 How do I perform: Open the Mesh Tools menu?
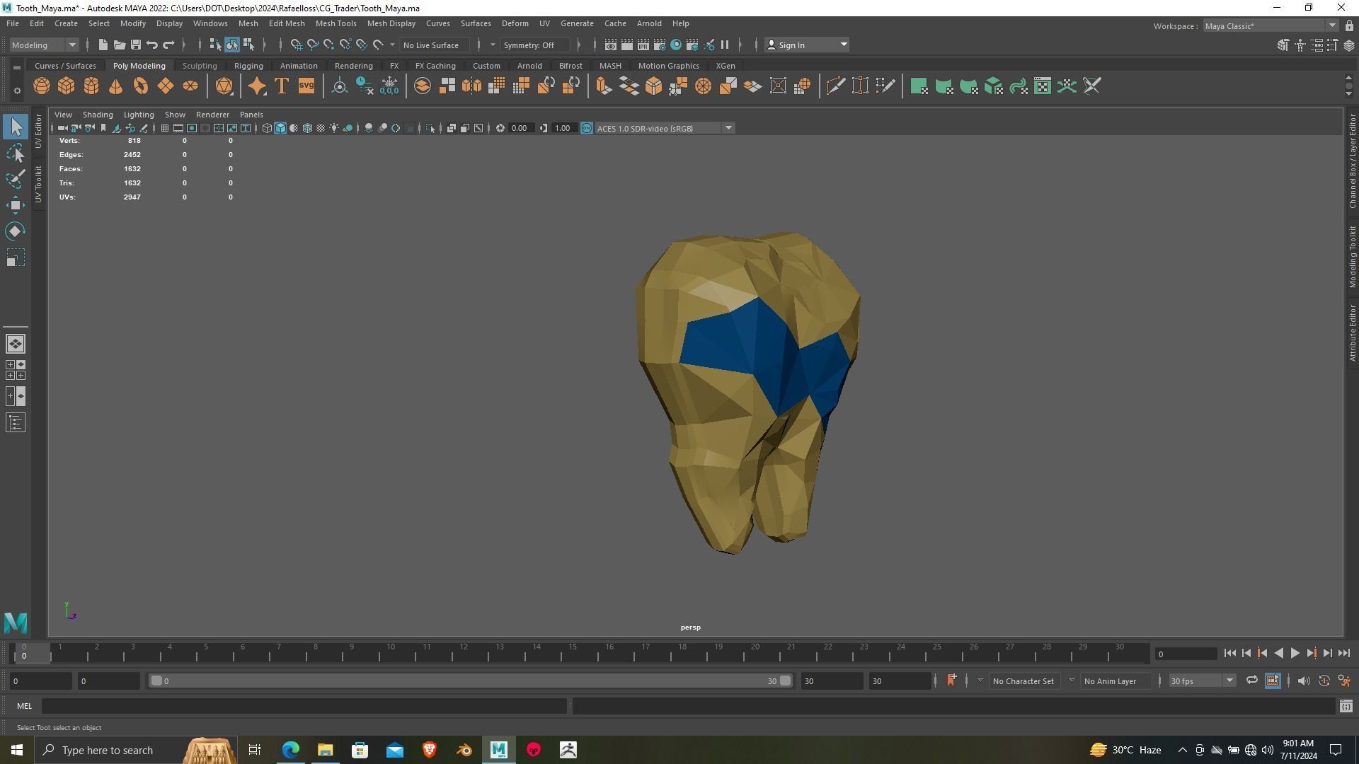point(336,23)
